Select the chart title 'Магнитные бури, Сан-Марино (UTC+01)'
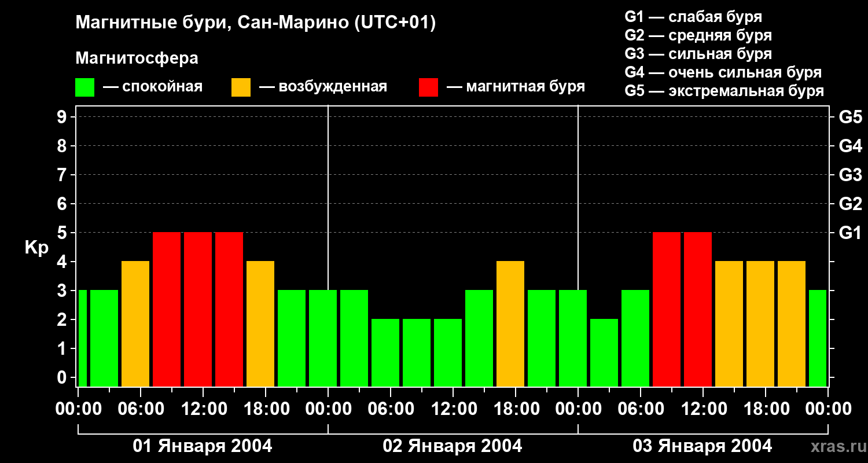 point(255,23)
